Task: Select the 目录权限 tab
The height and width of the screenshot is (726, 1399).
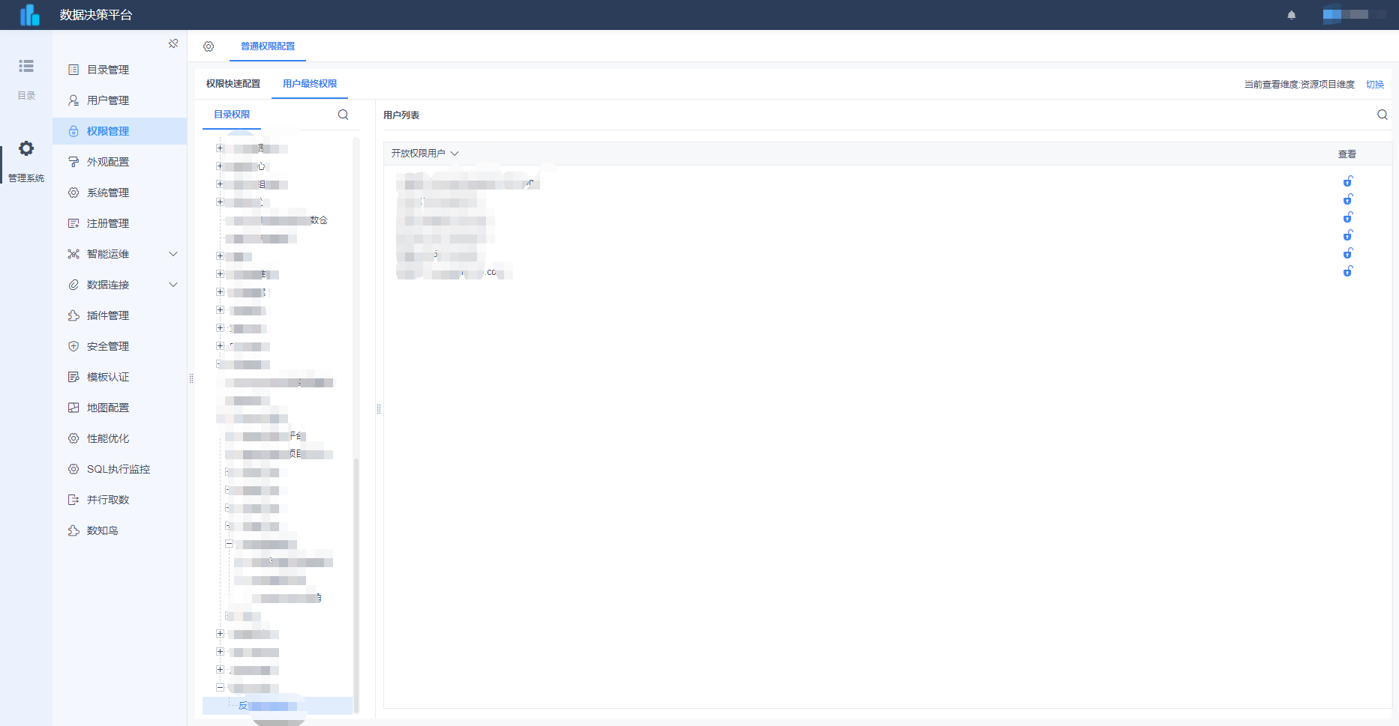Action: tap(232, 115)
